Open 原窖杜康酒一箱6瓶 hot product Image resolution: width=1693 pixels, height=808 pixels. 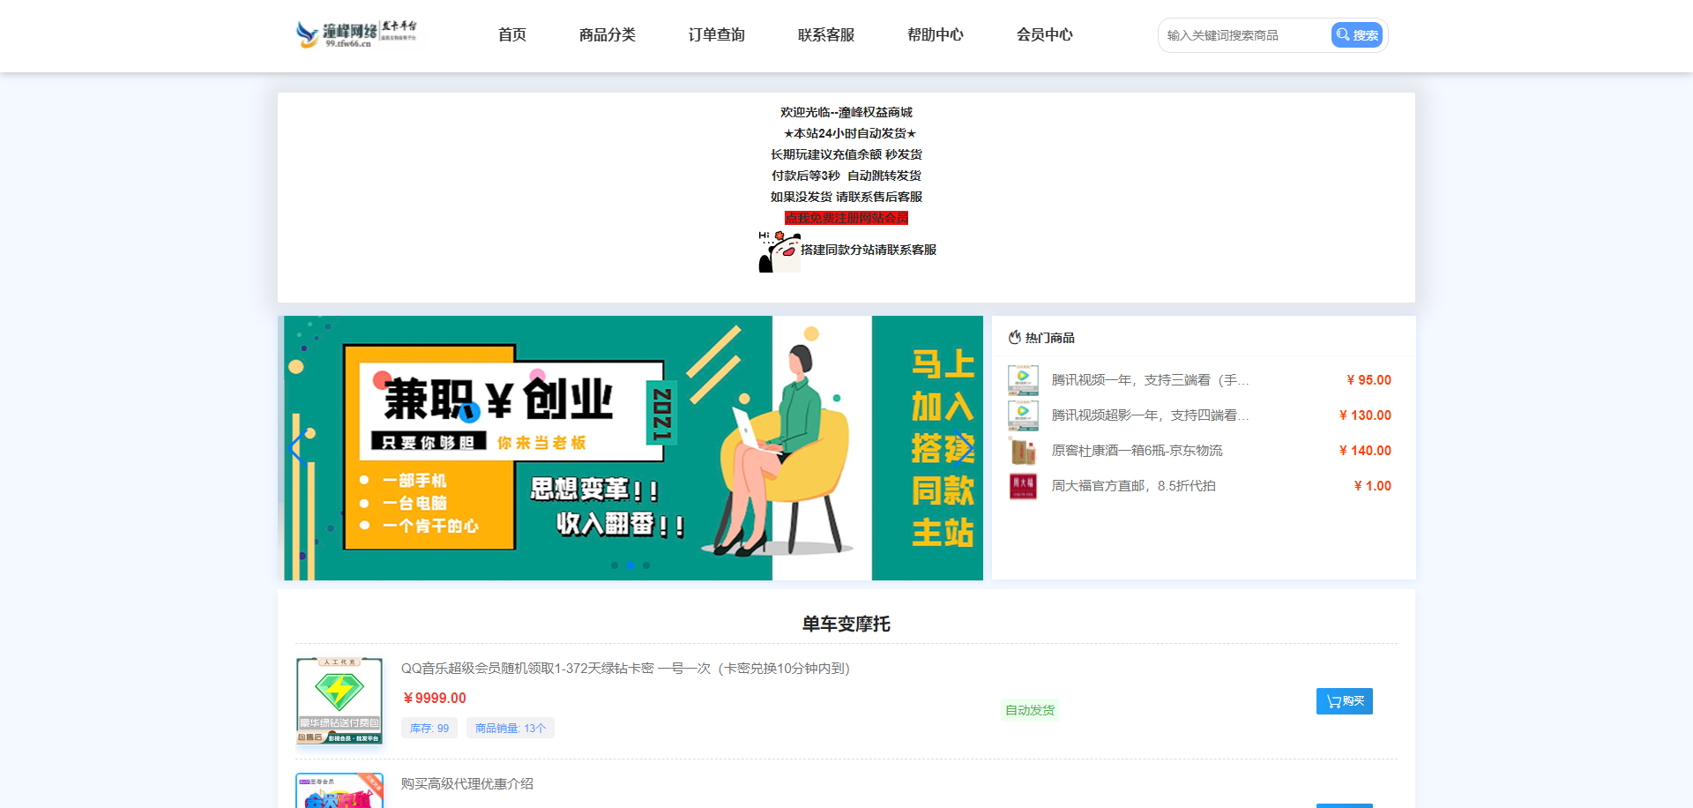pyautogui.click(x=1137, y=451)
